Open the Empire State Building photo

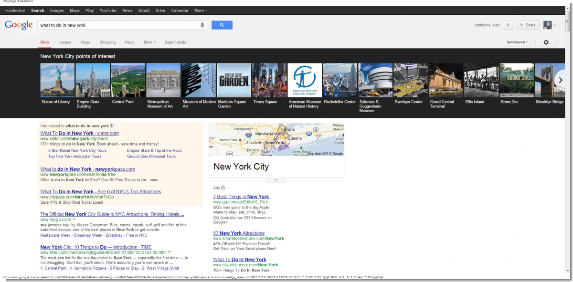93,80
